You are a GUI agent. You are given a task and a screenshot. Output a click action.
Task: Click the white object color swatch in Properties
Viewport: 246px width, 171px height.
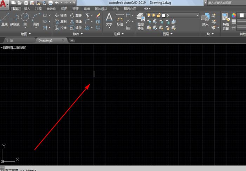click(x=242, y=15)
